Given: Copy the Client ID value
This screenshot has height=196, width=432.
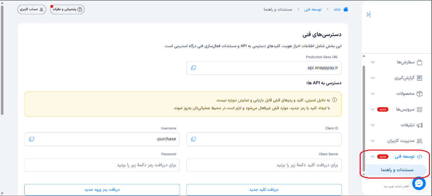Looking at the screenshot, I should [x=193, y=139].
